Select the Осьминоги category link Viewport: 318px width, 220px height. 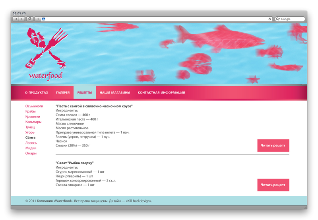pyautogui.click(x=34, y=106)
